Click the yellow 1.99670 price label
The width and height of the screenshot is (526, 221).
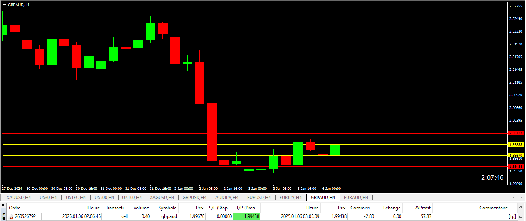(516, 156)
